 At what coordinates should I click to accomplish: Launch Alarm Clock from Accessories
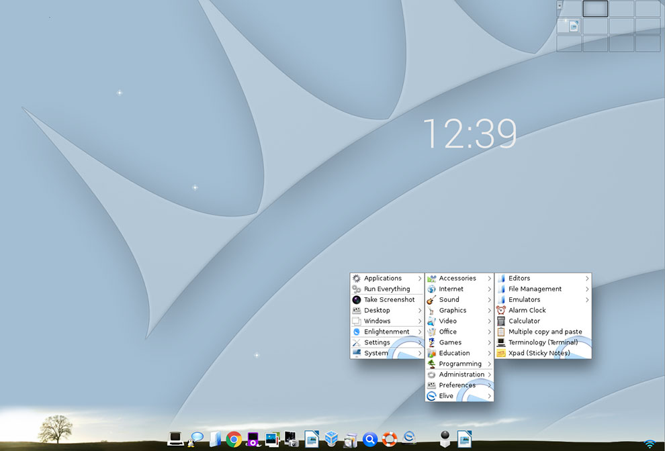click(543, 310)
